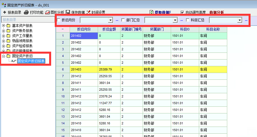Click the 提取数据 refresh icon
The width and height of the screenshot is (257, 137).
152,12
